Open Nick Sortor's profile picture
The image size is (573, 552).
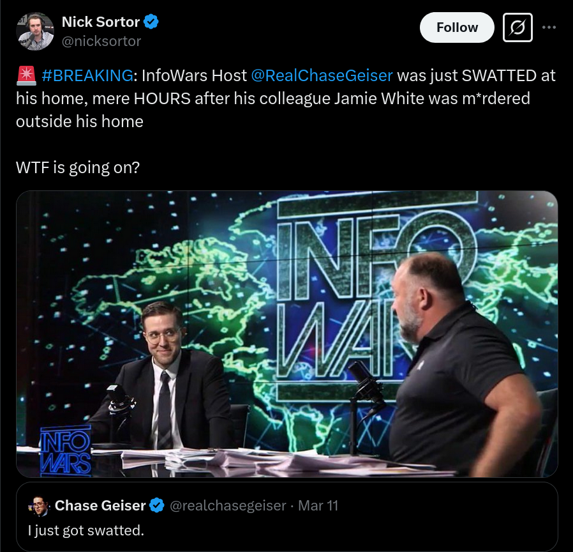point(35,31)
